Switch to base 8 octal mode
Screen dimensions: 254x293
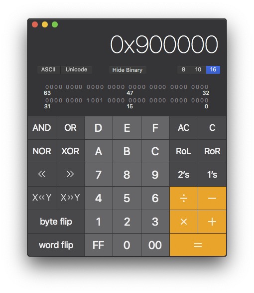coord(184,70)
